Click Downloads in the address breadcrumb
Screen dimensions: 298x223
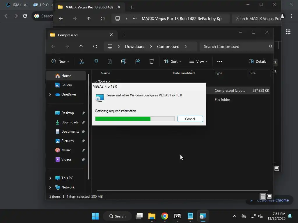pyautogui.click(x=135, y=46)
